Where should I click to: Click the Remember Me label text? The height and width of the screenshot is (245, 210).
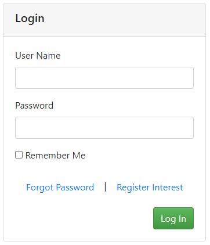(55, 156)
